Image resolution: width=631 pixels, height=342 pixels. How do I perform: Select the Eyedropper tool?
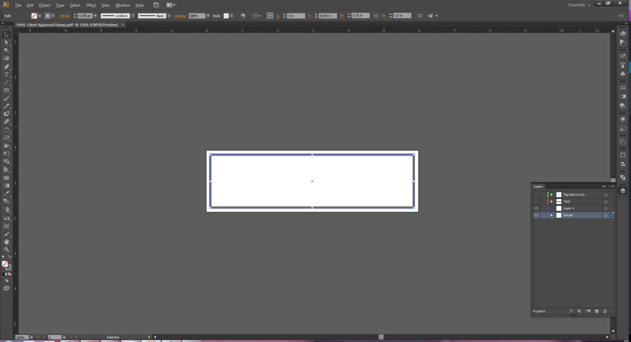[x=6, y=193]
